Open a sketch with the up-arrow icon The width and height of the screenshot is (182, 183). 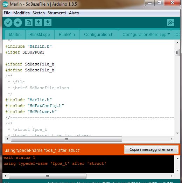coord(38,22)
